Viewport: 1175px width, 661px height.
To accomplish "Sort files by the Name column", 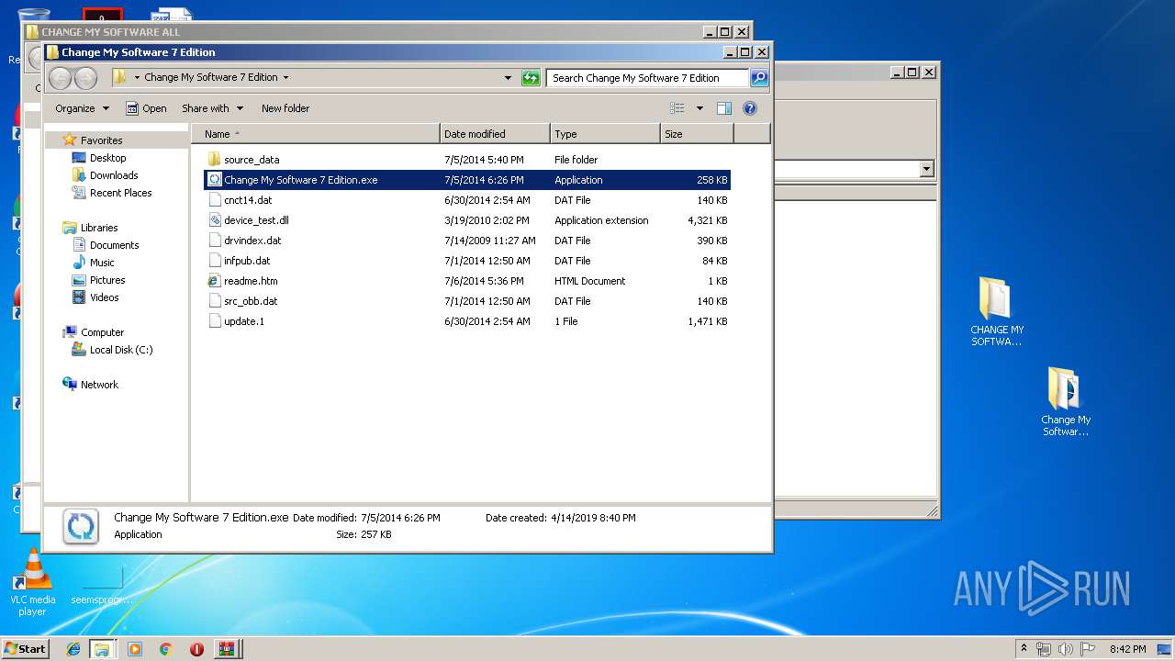I will click(315, 134).
